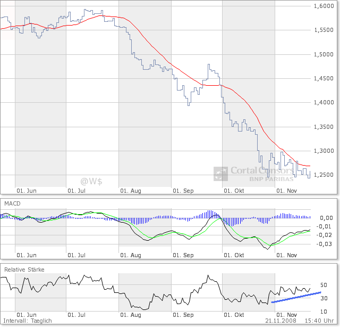
Task: Select '01. Aug' on the price chart axis
Action: click(x=131, y=191)
